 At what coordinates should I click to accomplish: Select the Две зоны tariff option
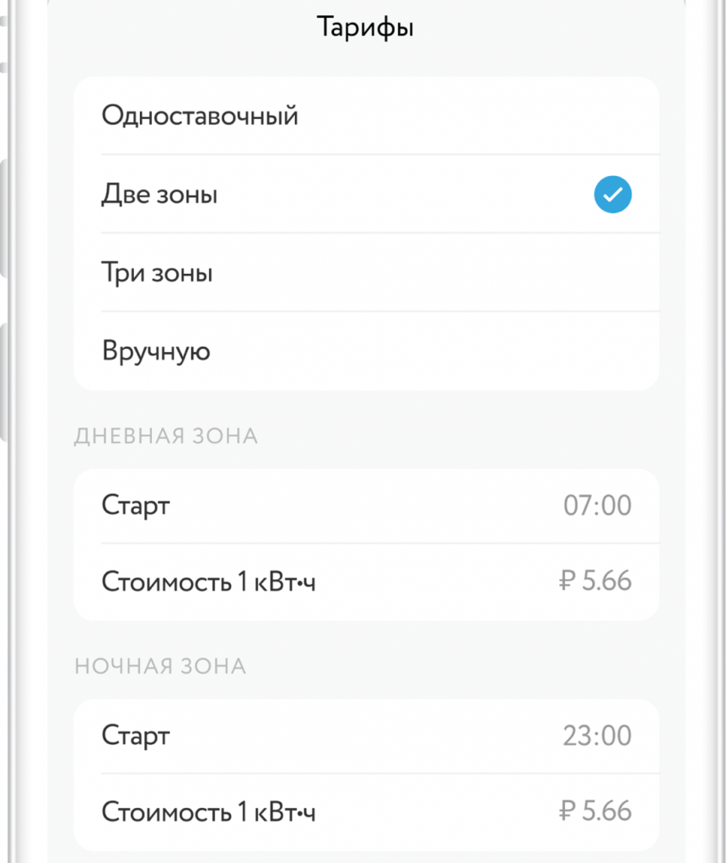(x=159, y=195)
